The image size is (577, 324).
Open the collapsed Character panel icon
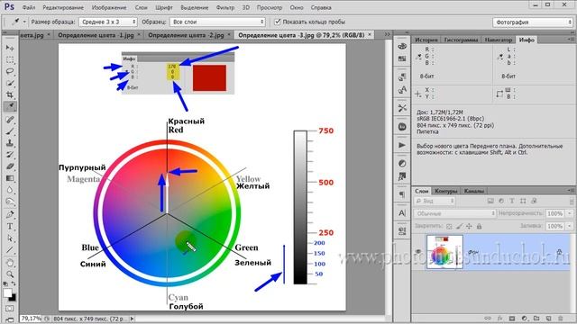click(402, 212)
